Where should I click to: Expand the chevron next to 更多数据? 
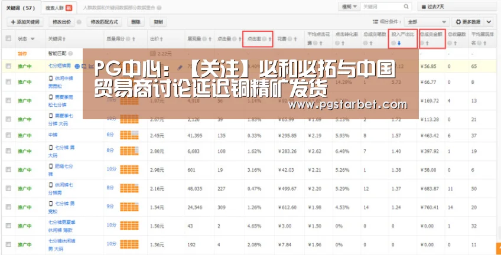click(x=489, y=22)
